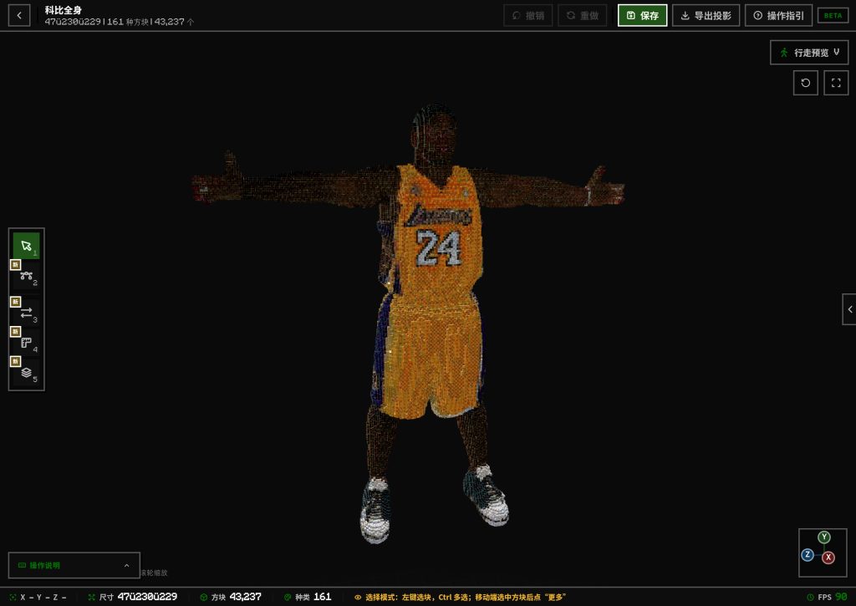
Task: Expand the right side panel arrow
Action: coord(849,309)
